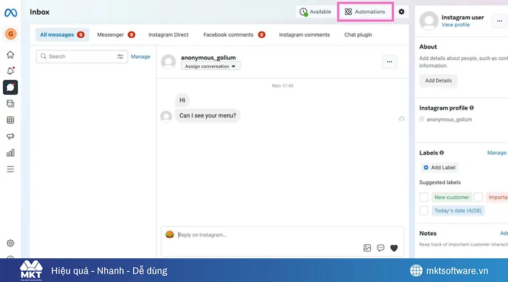This screenshot has height=282, width=508.
Task: Switch to Facebook comments tab
Action: coord(234,34)
